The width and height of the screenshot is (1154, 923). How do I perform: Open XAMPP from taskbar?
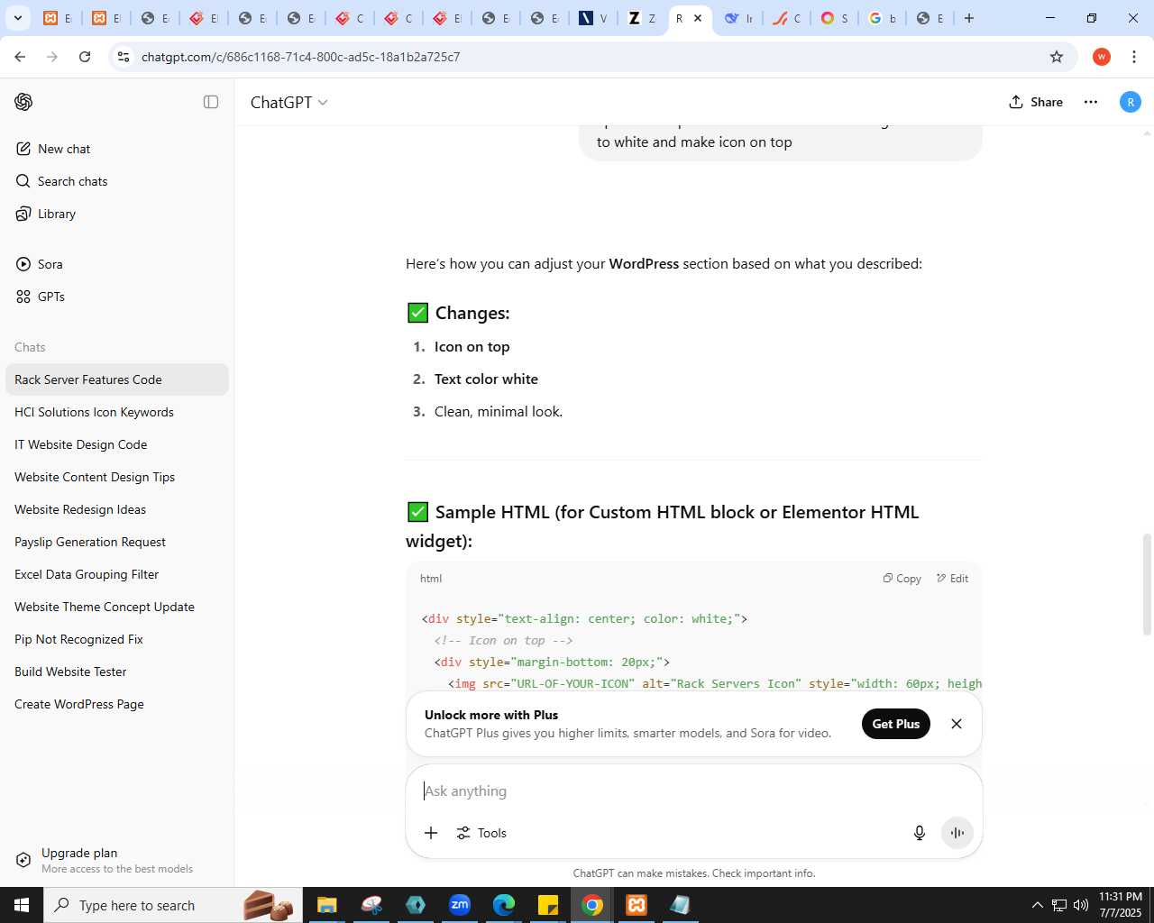[637, 905]
